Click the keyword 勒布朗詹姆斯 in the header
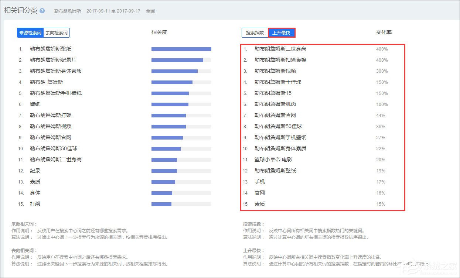This screenshot has height=278, width=460. click(68, 11)
